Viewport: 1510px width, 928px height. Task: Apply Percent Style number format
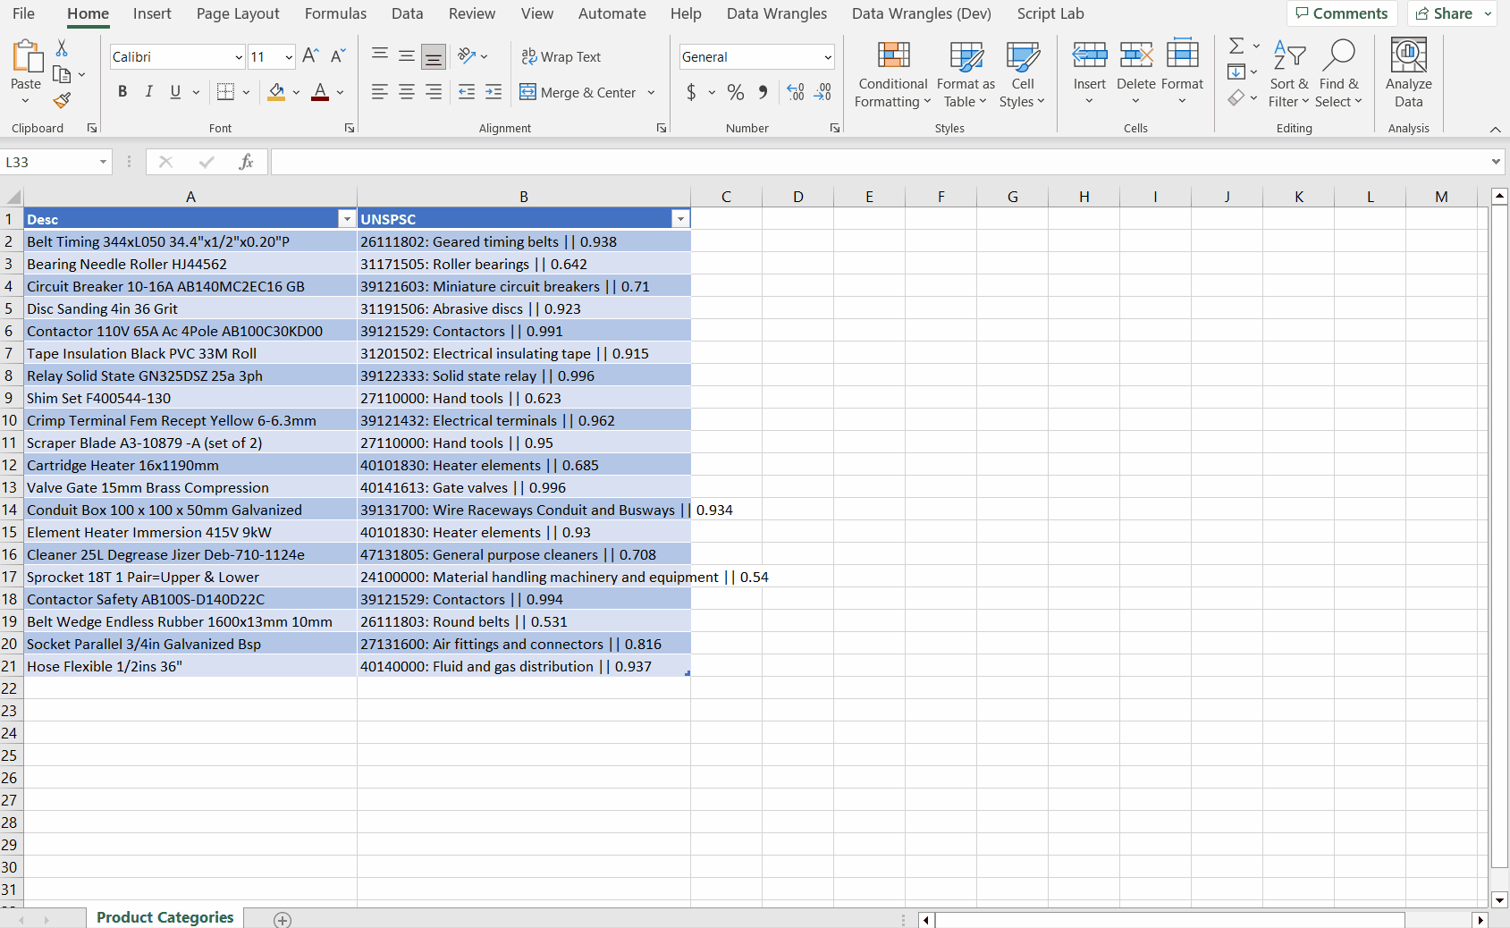tap(736, 92)
